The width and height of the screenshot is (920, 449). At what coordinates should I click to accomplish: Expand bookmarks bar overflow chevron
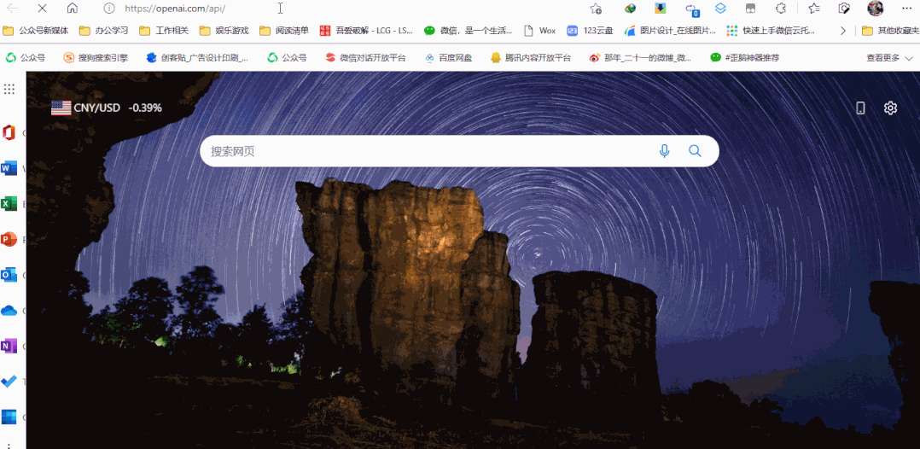(843, 31)
